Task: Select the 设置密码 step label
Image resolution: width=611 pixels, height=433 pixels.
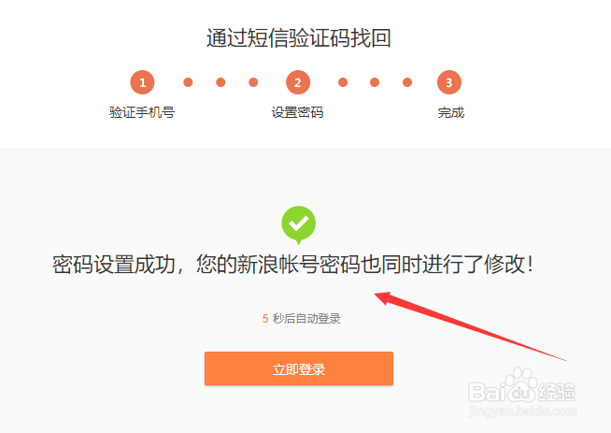Action: tap(297, 112)
